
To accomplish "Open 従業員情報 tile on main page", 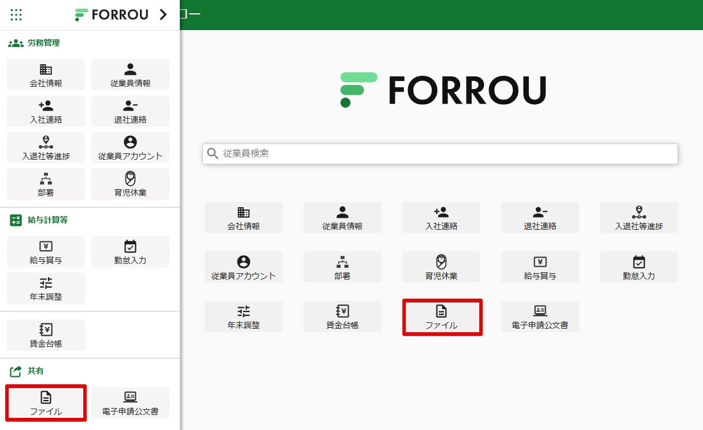I will click(342, 218).
